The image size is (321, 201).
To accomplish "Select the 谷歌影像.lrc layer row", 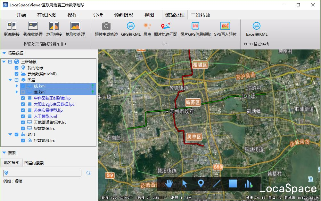I will coord(44,129).
